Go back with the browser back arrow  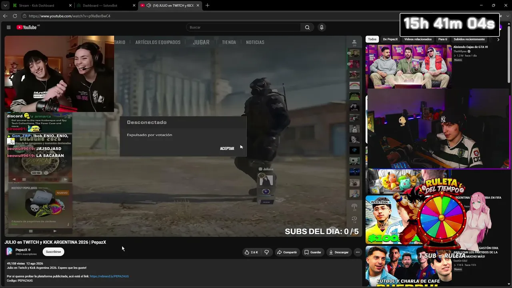click(x=5, y=16)
